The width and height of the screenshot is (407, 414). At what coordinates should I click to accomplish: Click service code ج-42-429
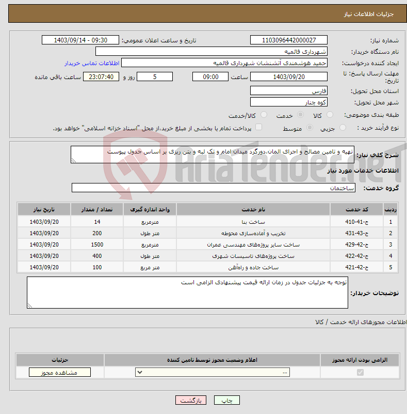click(x=356, y=244)
